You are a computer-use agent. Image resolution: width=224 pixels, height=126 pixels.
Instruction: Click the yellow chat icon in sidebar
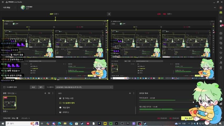click(221, 13)
